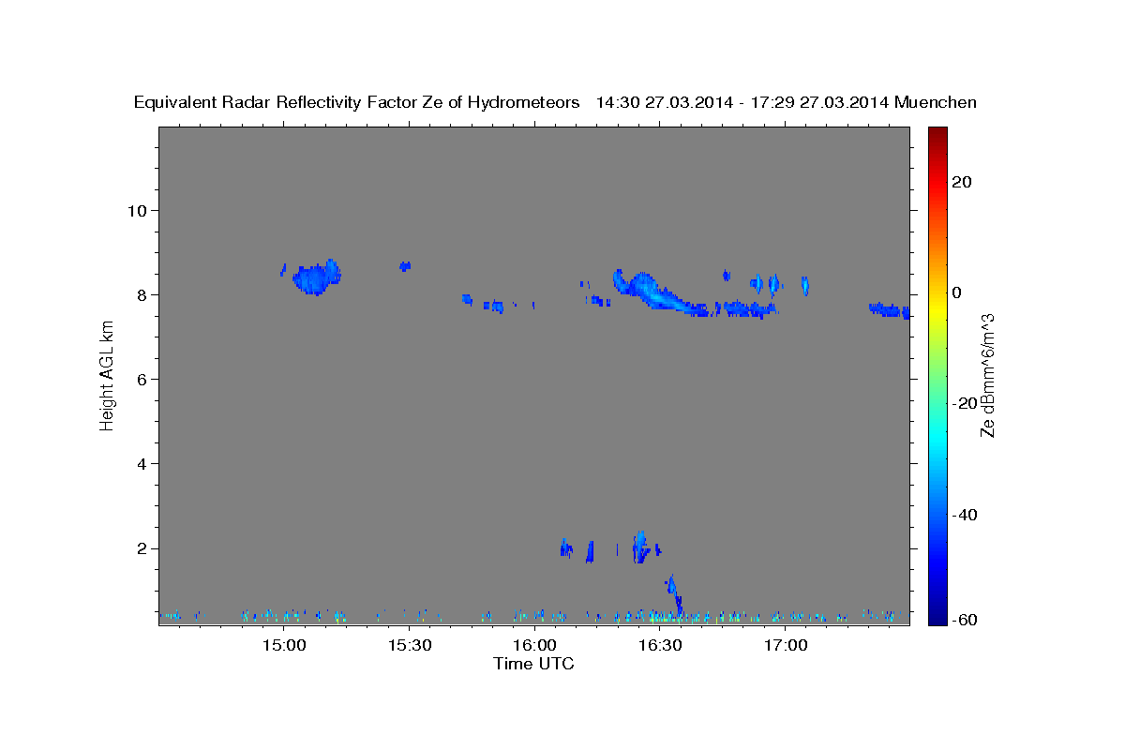Click the "Time UTC" axis label
1125x750 pixels.
pos(533,664)
